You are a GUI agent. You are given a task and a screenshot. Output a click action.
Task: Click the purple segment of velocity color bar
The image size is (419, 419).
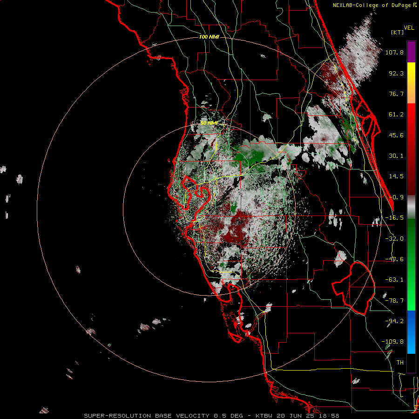tap(411, 52)
